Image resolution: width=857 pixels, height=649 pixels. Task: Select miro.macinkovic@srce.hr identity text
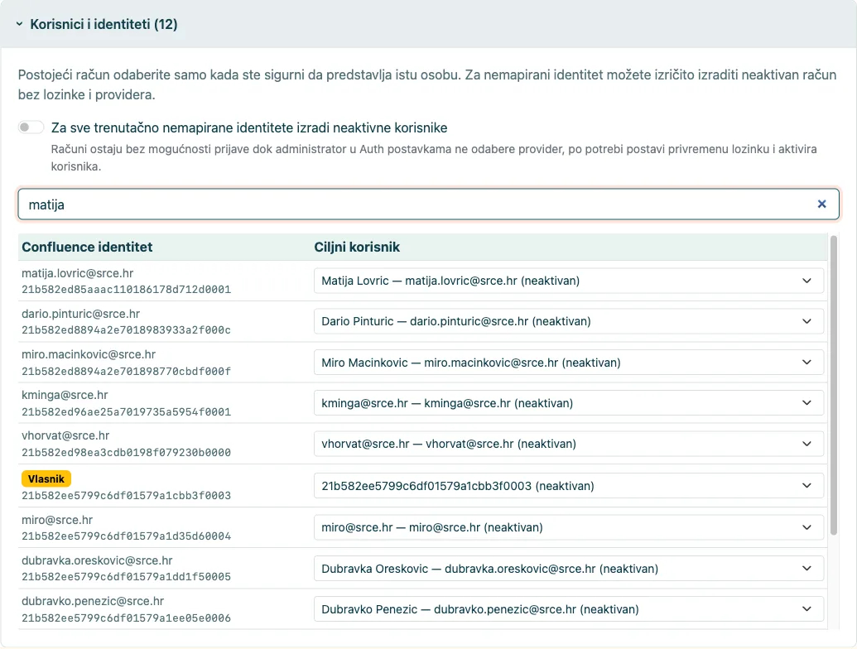pos(89,354)
